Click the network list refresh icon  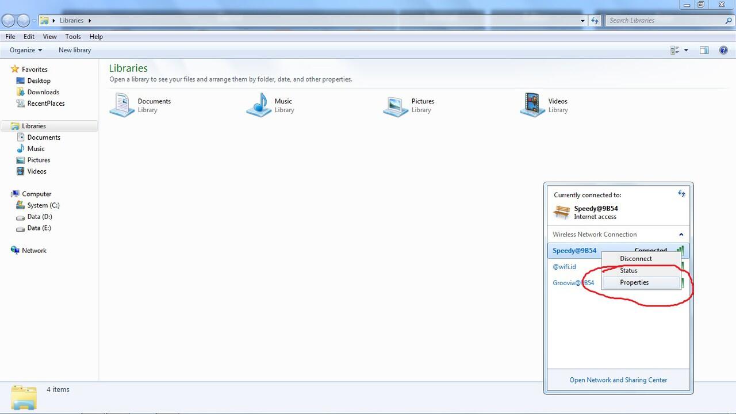point(681,194)
